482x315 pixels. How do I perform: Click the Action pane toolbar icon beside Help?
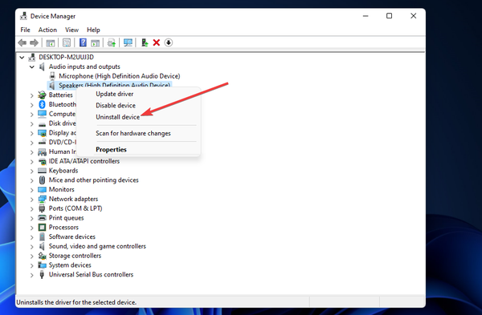(95, 43)
